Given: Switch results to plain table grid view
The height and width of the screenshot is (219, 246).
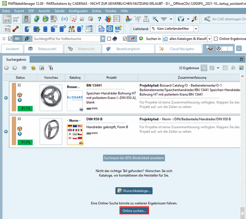Looking at the screenshot, I should coord(225,68).
